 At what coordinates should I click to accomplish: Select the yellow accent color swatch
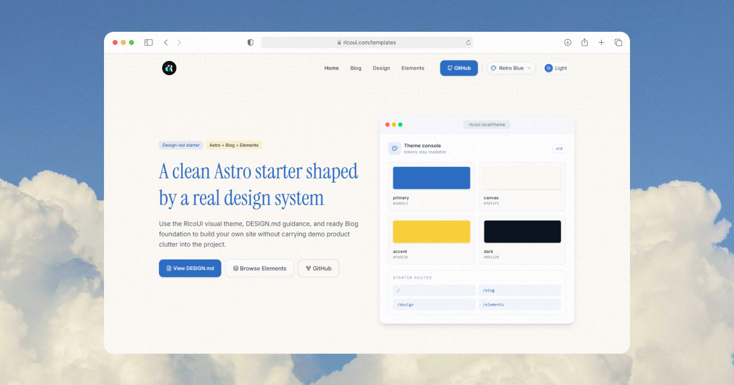[431, 232]
